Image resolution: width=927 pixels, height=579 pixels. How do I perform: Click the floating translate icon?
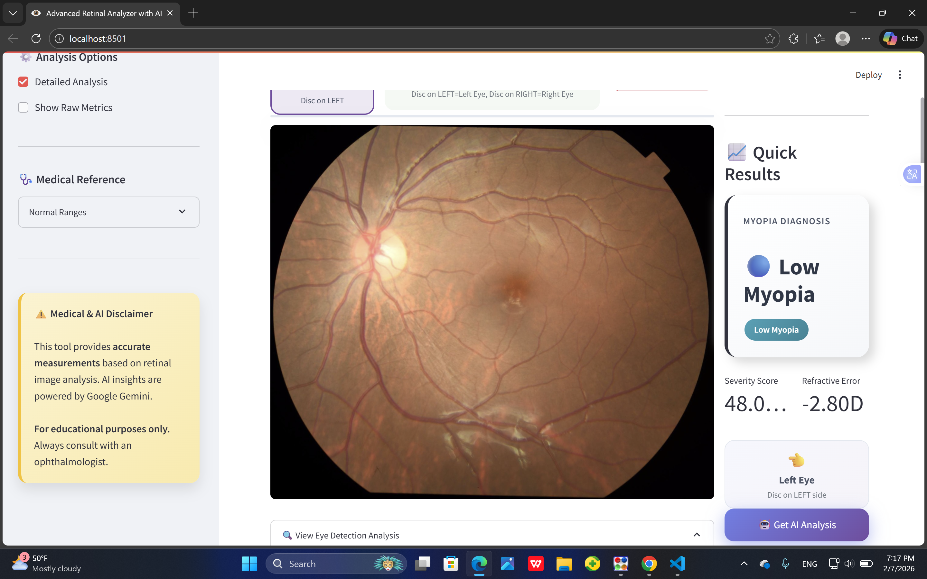[x=912, y=175]
